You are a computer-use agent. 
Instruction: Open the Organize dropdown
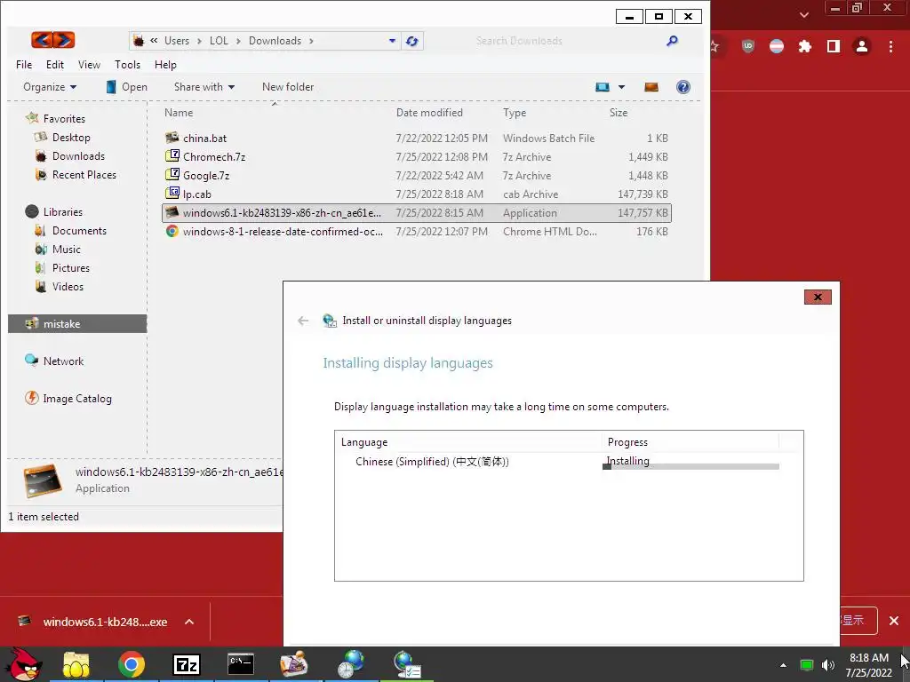[50, 87]
